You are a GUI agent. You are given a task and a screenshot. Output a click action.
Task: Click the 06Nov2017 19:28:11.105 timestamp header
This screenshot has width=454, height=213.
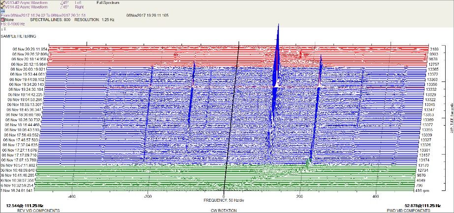(x=148, y=15)
